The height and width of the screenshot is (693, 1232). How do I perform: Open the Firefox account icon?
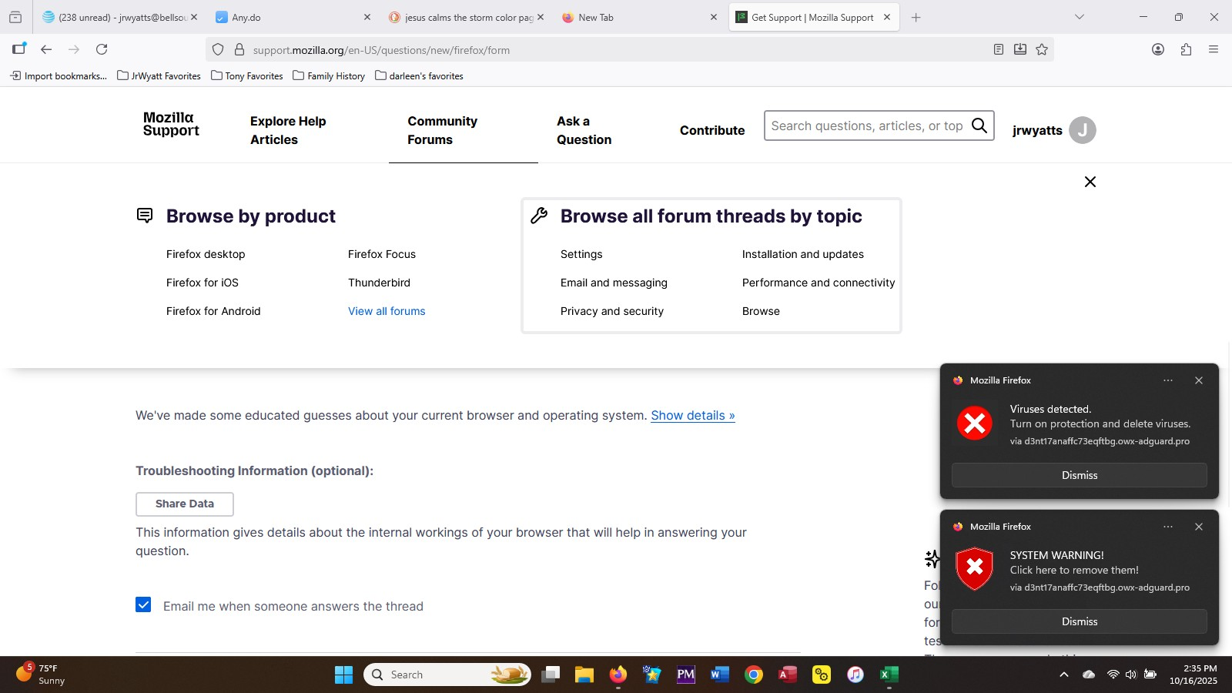[x=1158, y=49]
